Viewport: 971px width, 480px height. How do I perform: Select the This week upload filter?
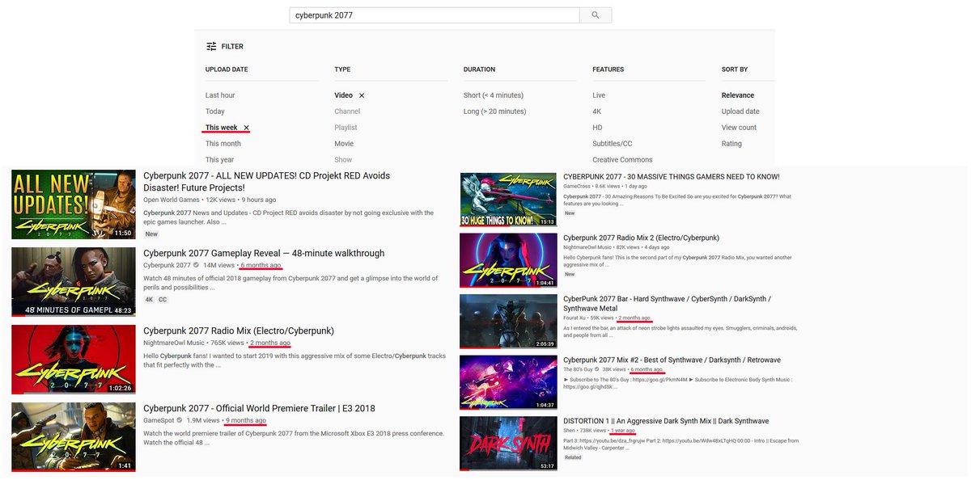coord(222,128)
